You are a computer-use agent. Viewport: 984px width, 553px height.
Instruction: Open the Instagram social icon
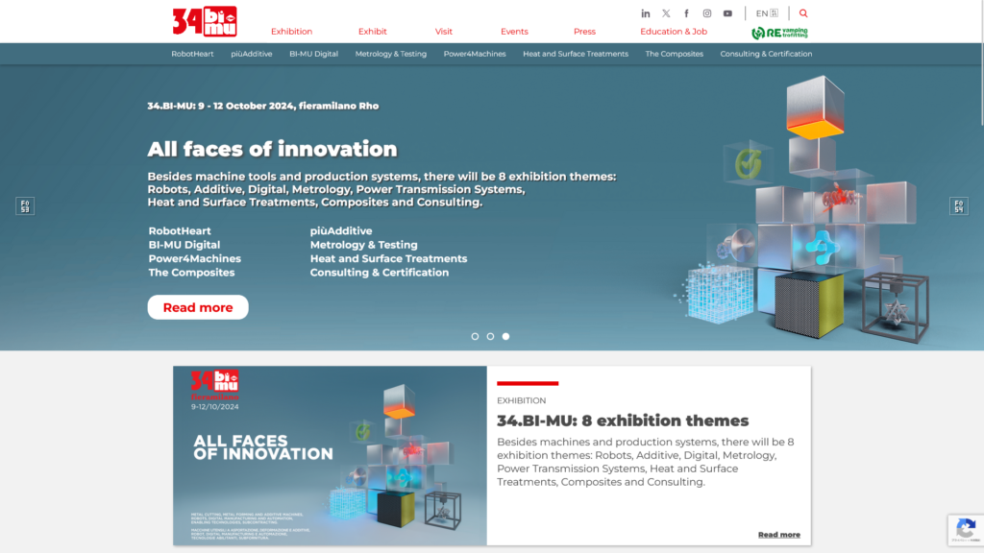706,13
